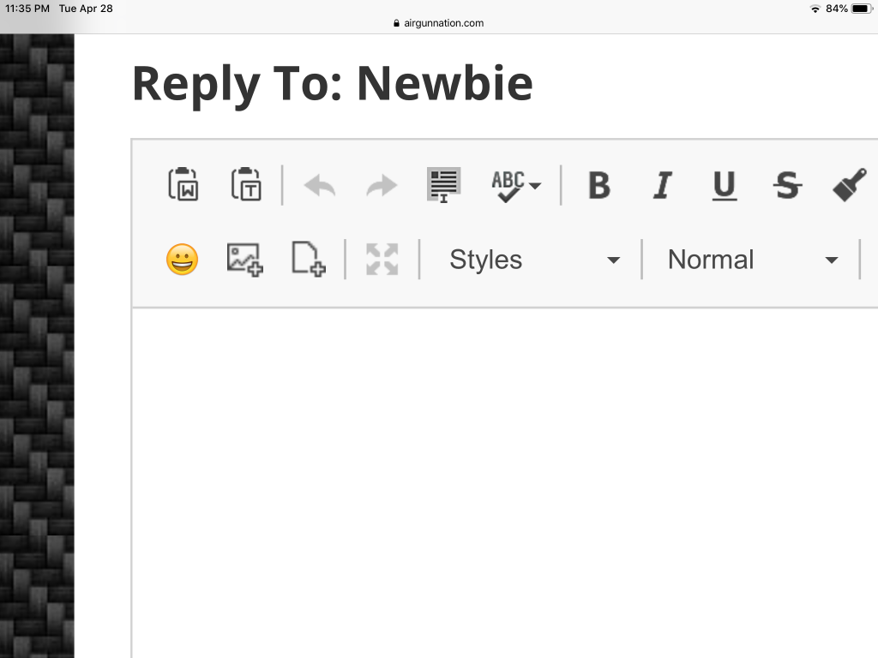Image resolution: width=878 pixels, height=658 pixels.
Task: Maximize the editor with the expand arrows
Action: tap(382, 259)
